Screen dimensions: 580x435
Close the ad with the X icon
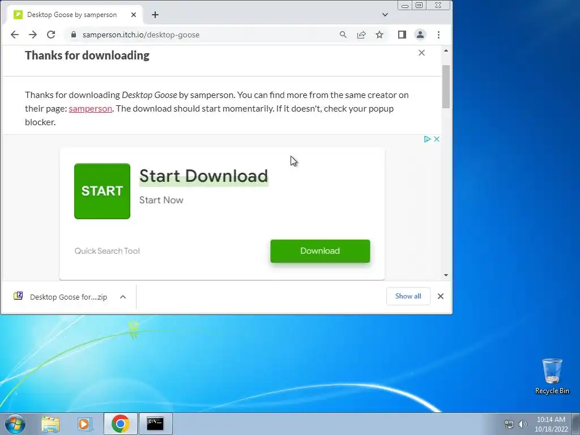coord(437,139)
